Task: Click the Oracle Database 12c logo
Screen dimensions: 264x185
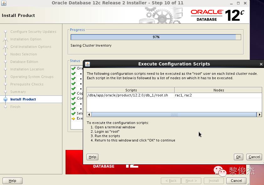Action: coord(217,15)
